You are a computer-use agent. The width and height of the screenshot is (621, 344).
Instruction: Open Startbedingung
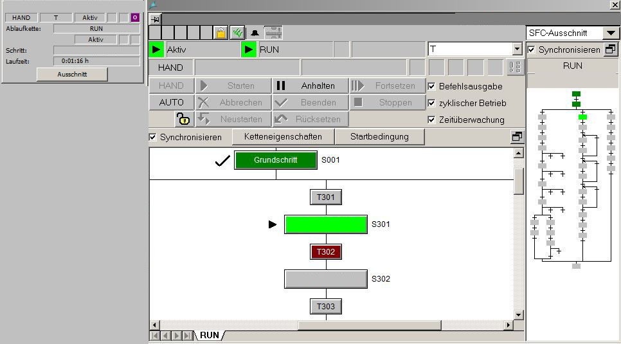(x=379, y=137)
